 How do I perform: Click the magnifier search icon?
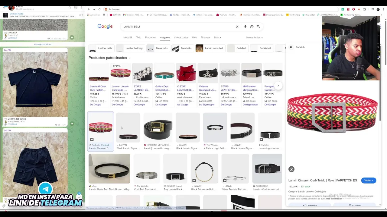(258, 27)
